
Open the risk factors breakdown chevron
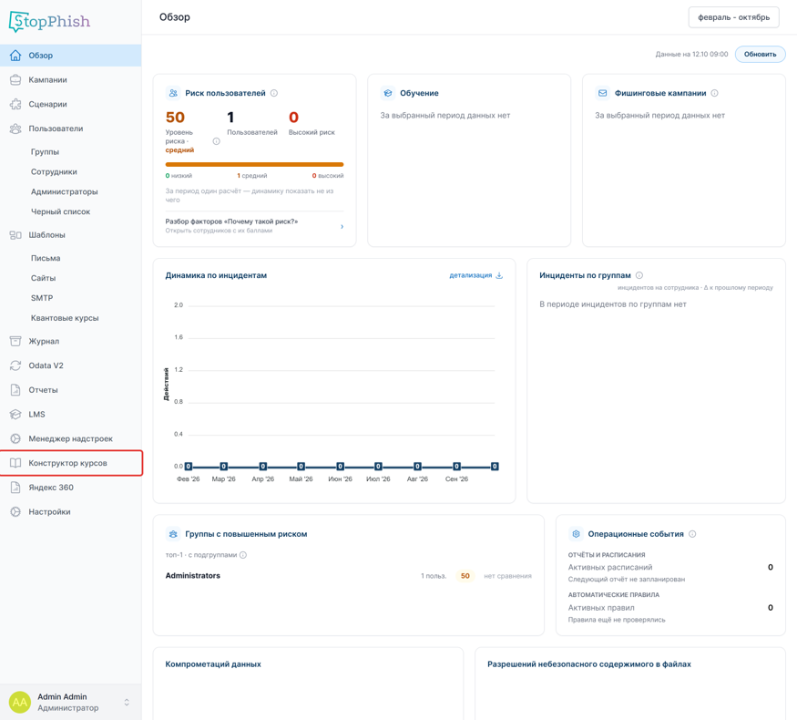[x=342, y=226]
